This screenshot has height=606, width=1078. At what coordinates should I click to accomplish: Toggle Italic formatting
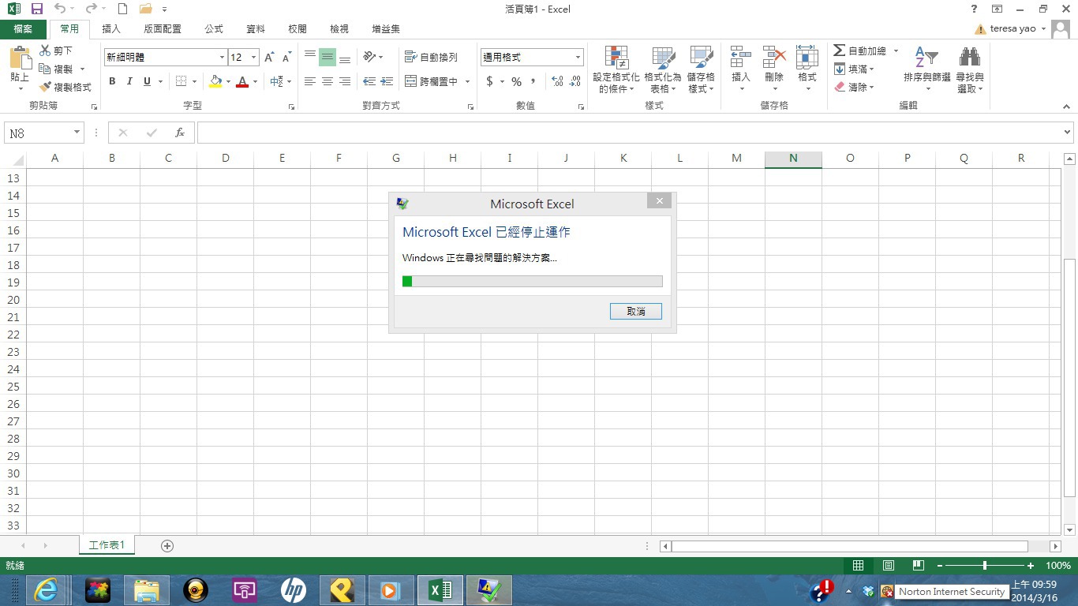pos(129,81)
